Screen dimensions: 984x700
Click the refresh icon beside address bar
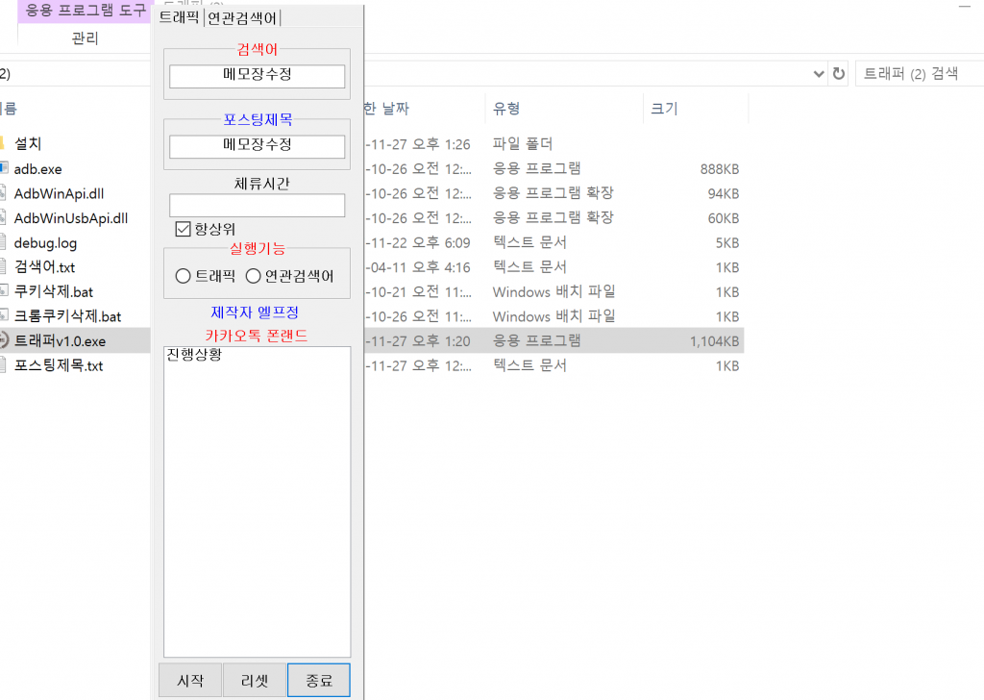tap(839, 74)
